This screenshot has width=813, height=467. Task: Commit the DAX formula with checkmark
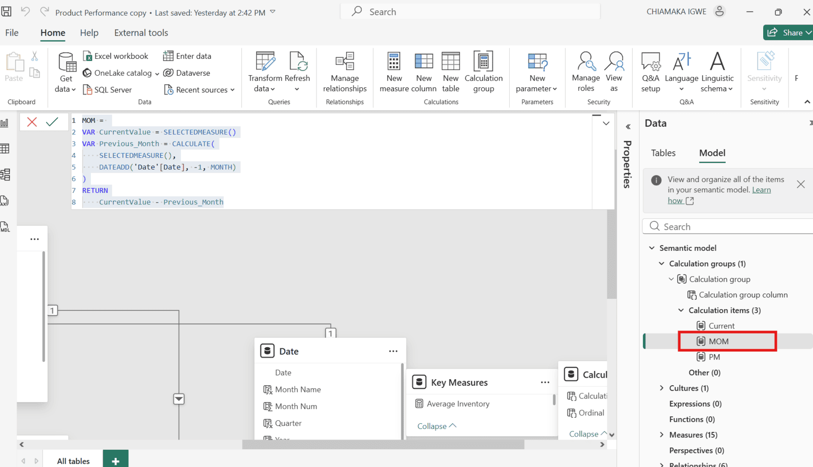[52, 122]
